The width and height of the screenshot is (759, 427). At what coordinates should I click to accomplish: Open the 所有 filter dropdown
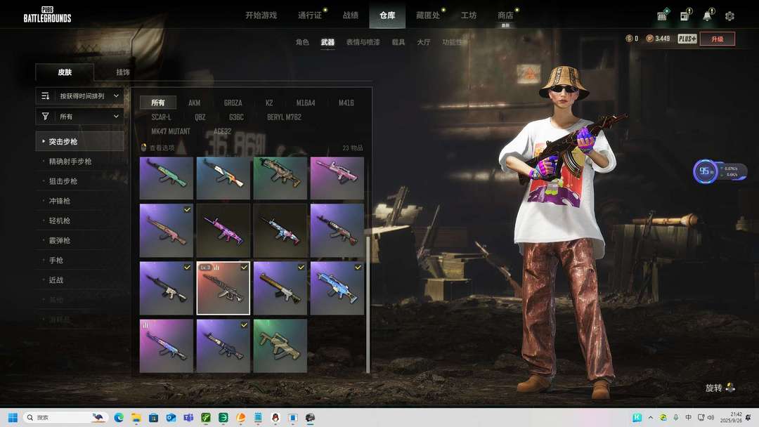click(x=80, y=117)
